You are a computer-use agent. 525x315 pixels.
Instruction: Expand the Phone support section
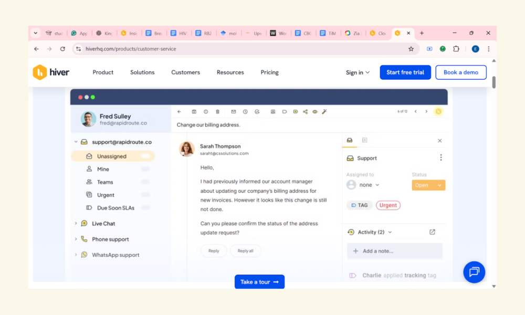pyautogui.click(x=76, y=239)
